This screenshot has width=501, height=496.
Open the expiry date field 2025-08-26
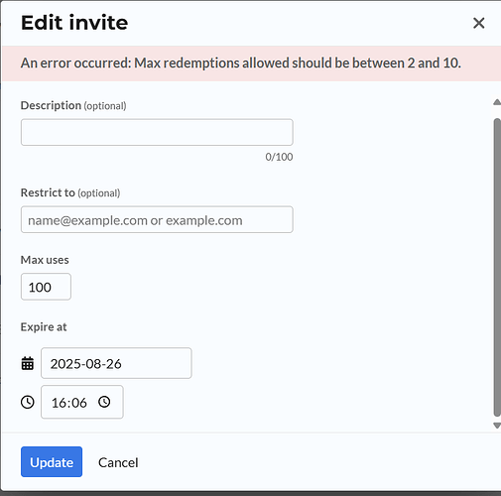tap(116, 363)
